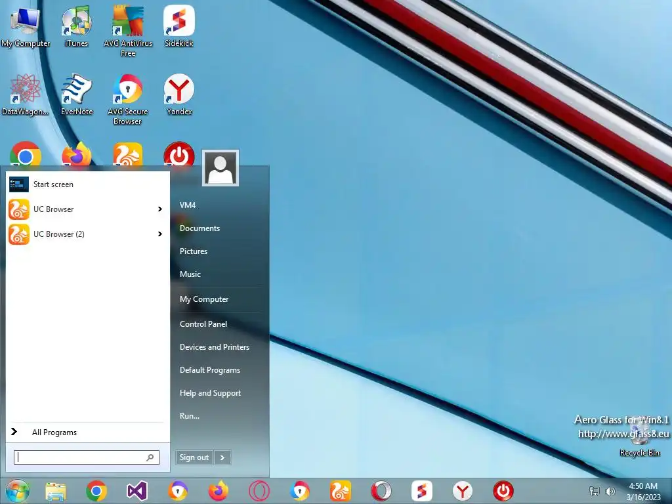Open the arrow beside Sign out
Viewport: 672px width, 504px height.
[x=222, y=457]
